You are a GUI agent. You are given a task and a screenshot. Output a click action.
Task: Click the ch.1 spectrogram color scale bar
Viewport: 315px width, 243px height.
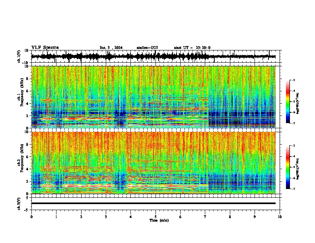[288, 102]
